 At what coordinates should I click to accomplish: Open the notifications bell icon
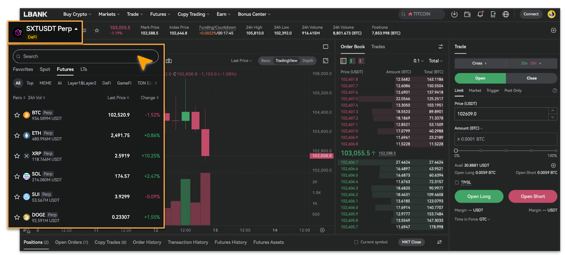480,14
